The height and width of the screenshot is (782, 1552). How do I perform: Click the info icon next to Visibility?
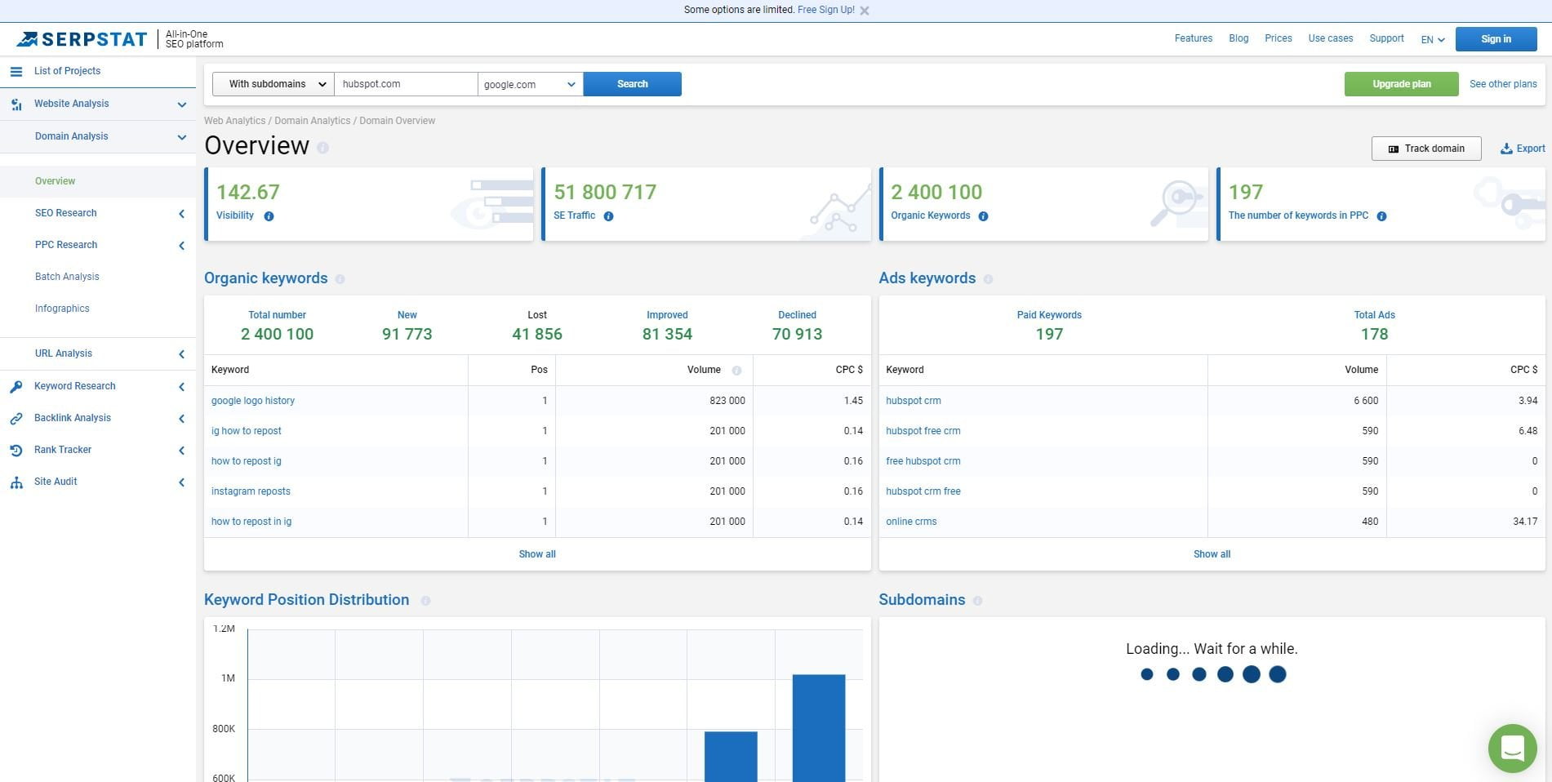269,216
